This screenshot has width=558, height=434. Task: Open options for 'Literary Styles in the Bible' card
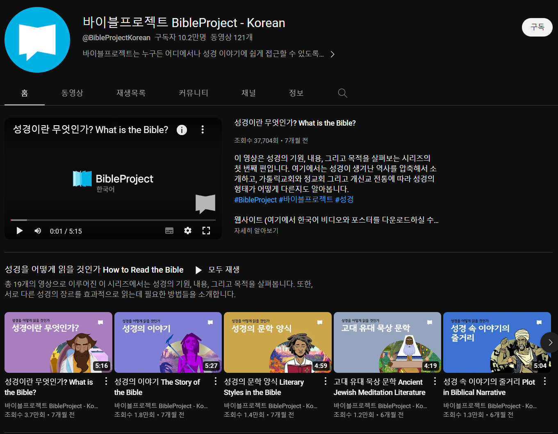tap(326, 381)
